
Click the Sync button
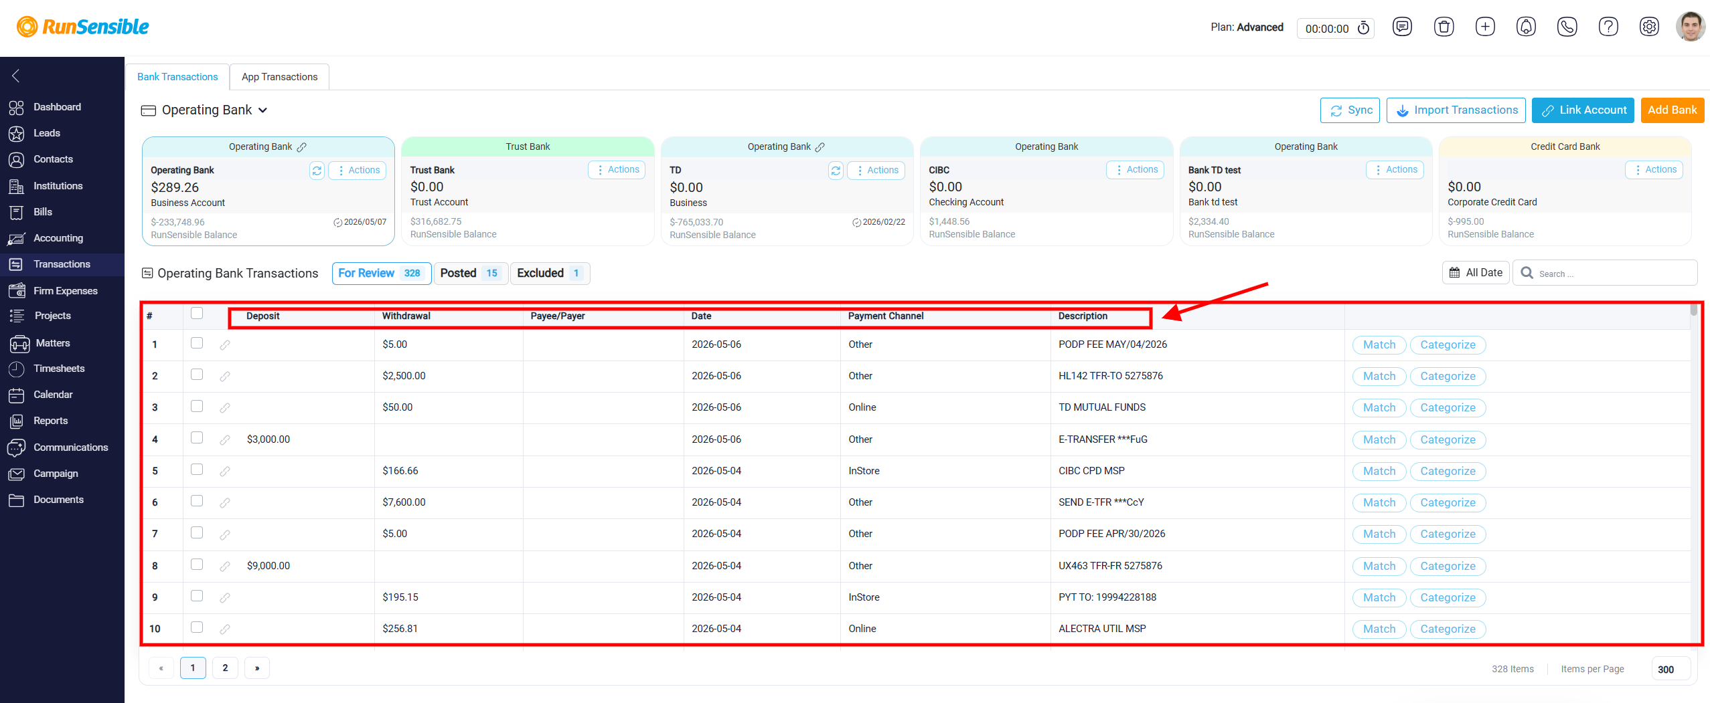tap(1350, 110)
